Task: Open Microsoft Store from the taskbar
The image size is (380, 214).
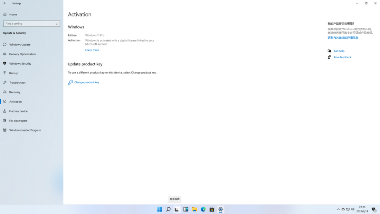Action: (212, 209)
